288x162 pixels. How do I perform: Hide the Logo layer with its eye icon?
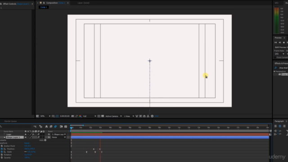point(26,135)
